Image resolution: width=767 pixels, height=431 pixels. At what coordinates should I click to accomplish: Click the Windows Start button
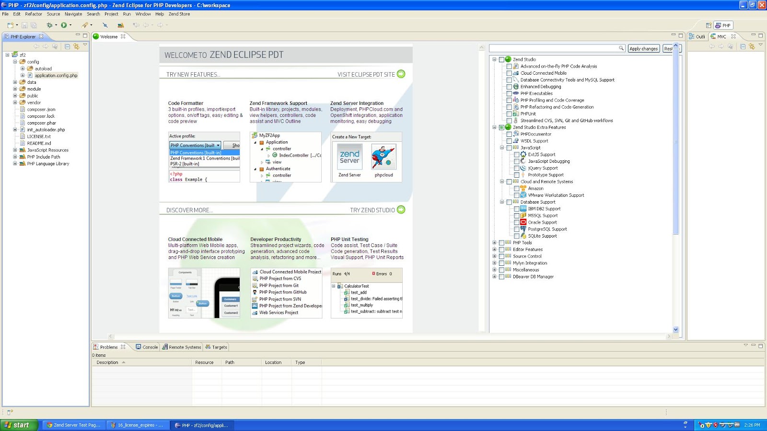click(x=19, y=425)
